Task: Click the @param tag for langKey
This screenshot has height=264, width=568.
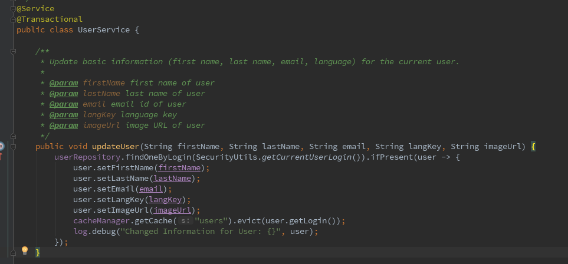Action: [x=64, y=115]
